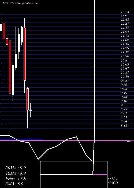134x188 pixels.
Task: Select the 12.11 price label
Action: [125, 28]
